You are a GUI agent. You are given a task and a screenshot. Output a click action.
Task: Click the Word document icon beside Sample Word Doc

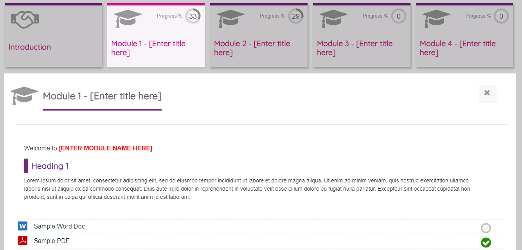23,226
